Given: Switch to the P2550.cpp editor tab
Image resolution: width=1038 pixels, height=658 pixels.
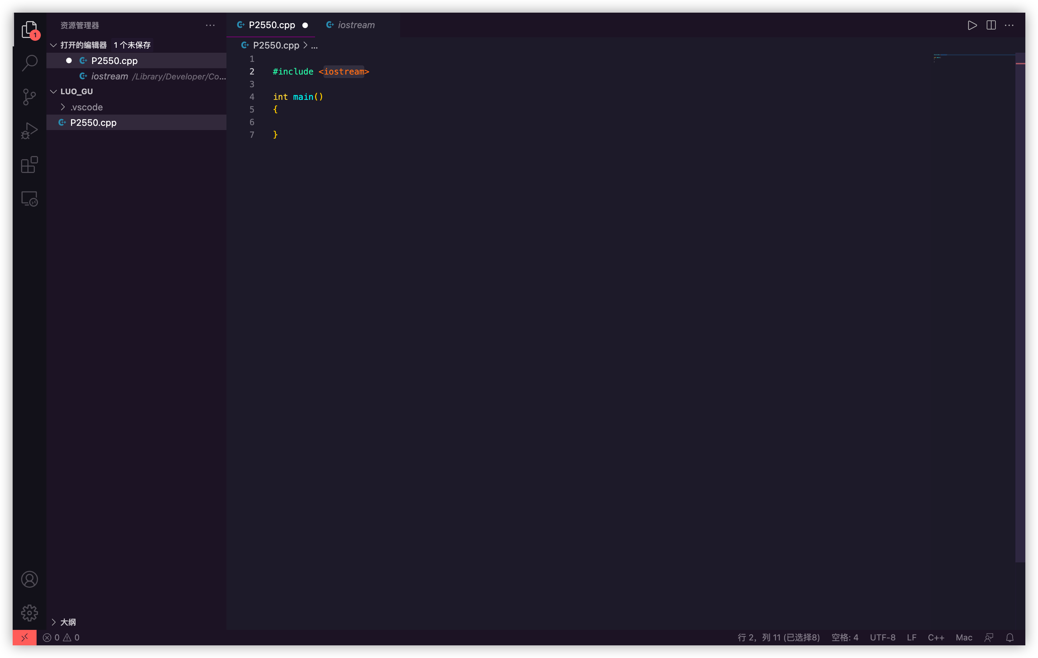Looking at the screenshot, I should click(x=271, y=25).
